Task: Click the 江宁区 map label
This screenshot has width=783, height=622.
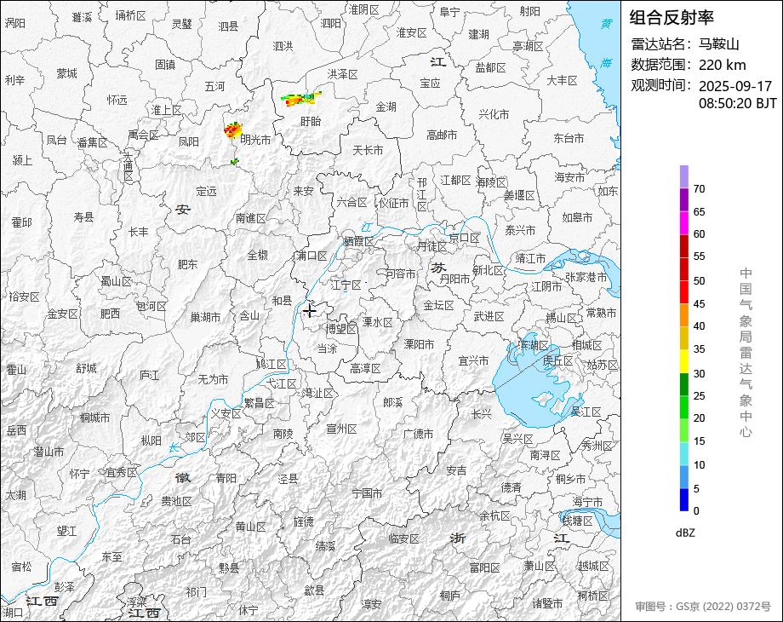Action: [x=346, y=285]
